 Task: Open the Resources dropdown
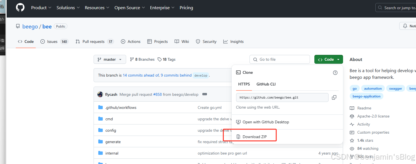pos(97,8)
